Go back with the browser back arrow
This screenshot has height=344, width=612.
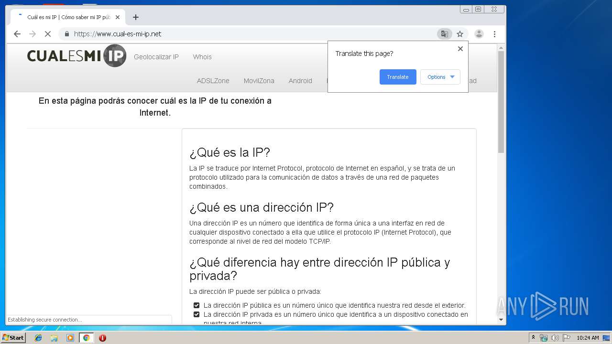pyautogui.click(x=17, y=34)
